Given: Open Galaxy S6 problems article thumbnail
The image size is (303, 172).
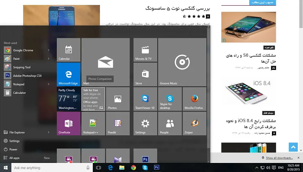Looking at the screenshot, I should (x=248, y=27).
